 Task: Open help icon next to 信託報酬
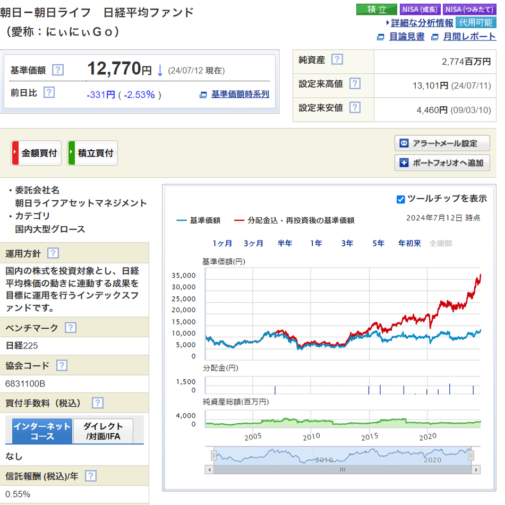[x=91, y=476]
